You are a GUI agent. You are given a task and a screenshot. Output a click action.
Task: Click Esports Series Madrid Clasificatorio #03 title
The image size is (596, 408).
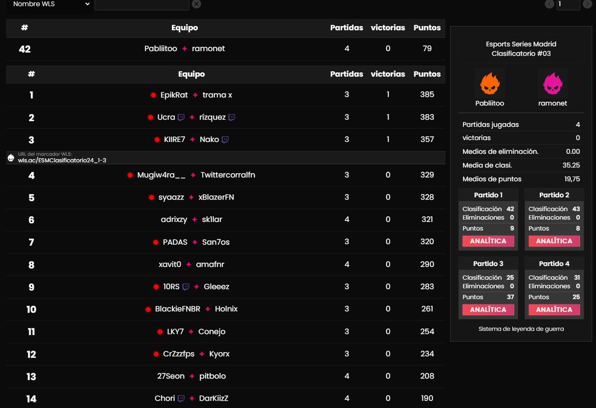click(x=521, y=49)
